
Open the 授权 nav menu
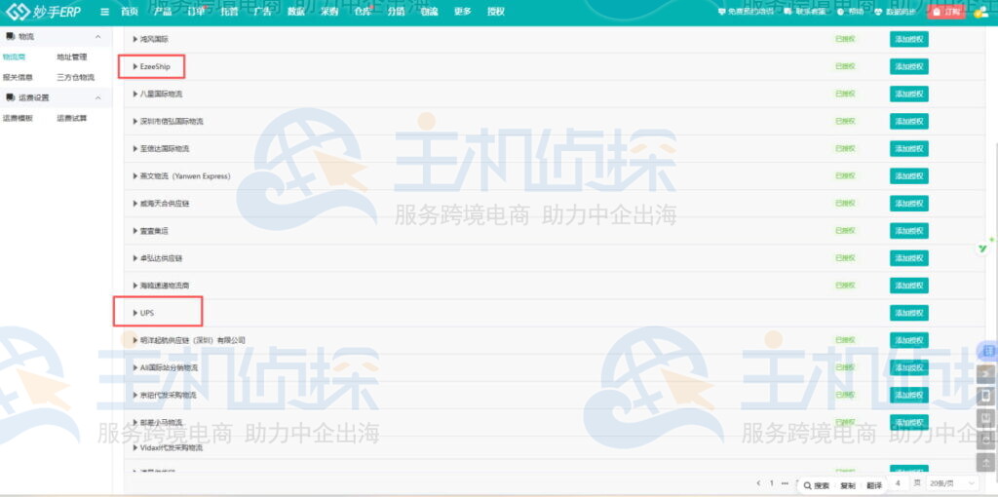[496, 12]
